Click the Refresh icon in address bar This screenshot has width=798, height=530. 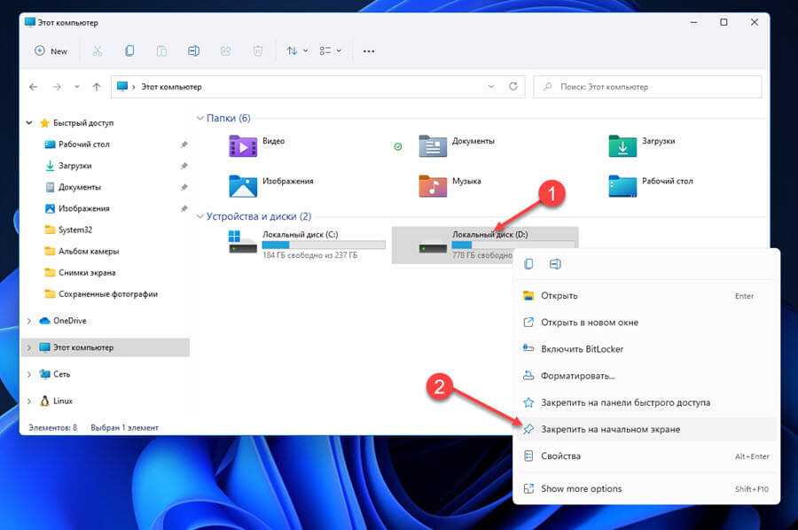coord(512,87)
